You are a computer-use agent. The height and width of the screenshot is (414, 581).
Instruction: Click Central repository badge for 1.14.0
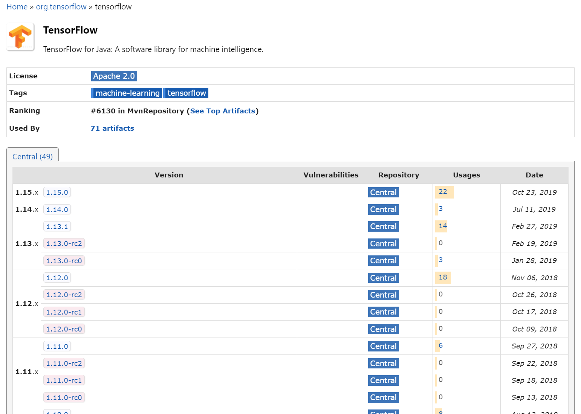[x=383, y=209]
